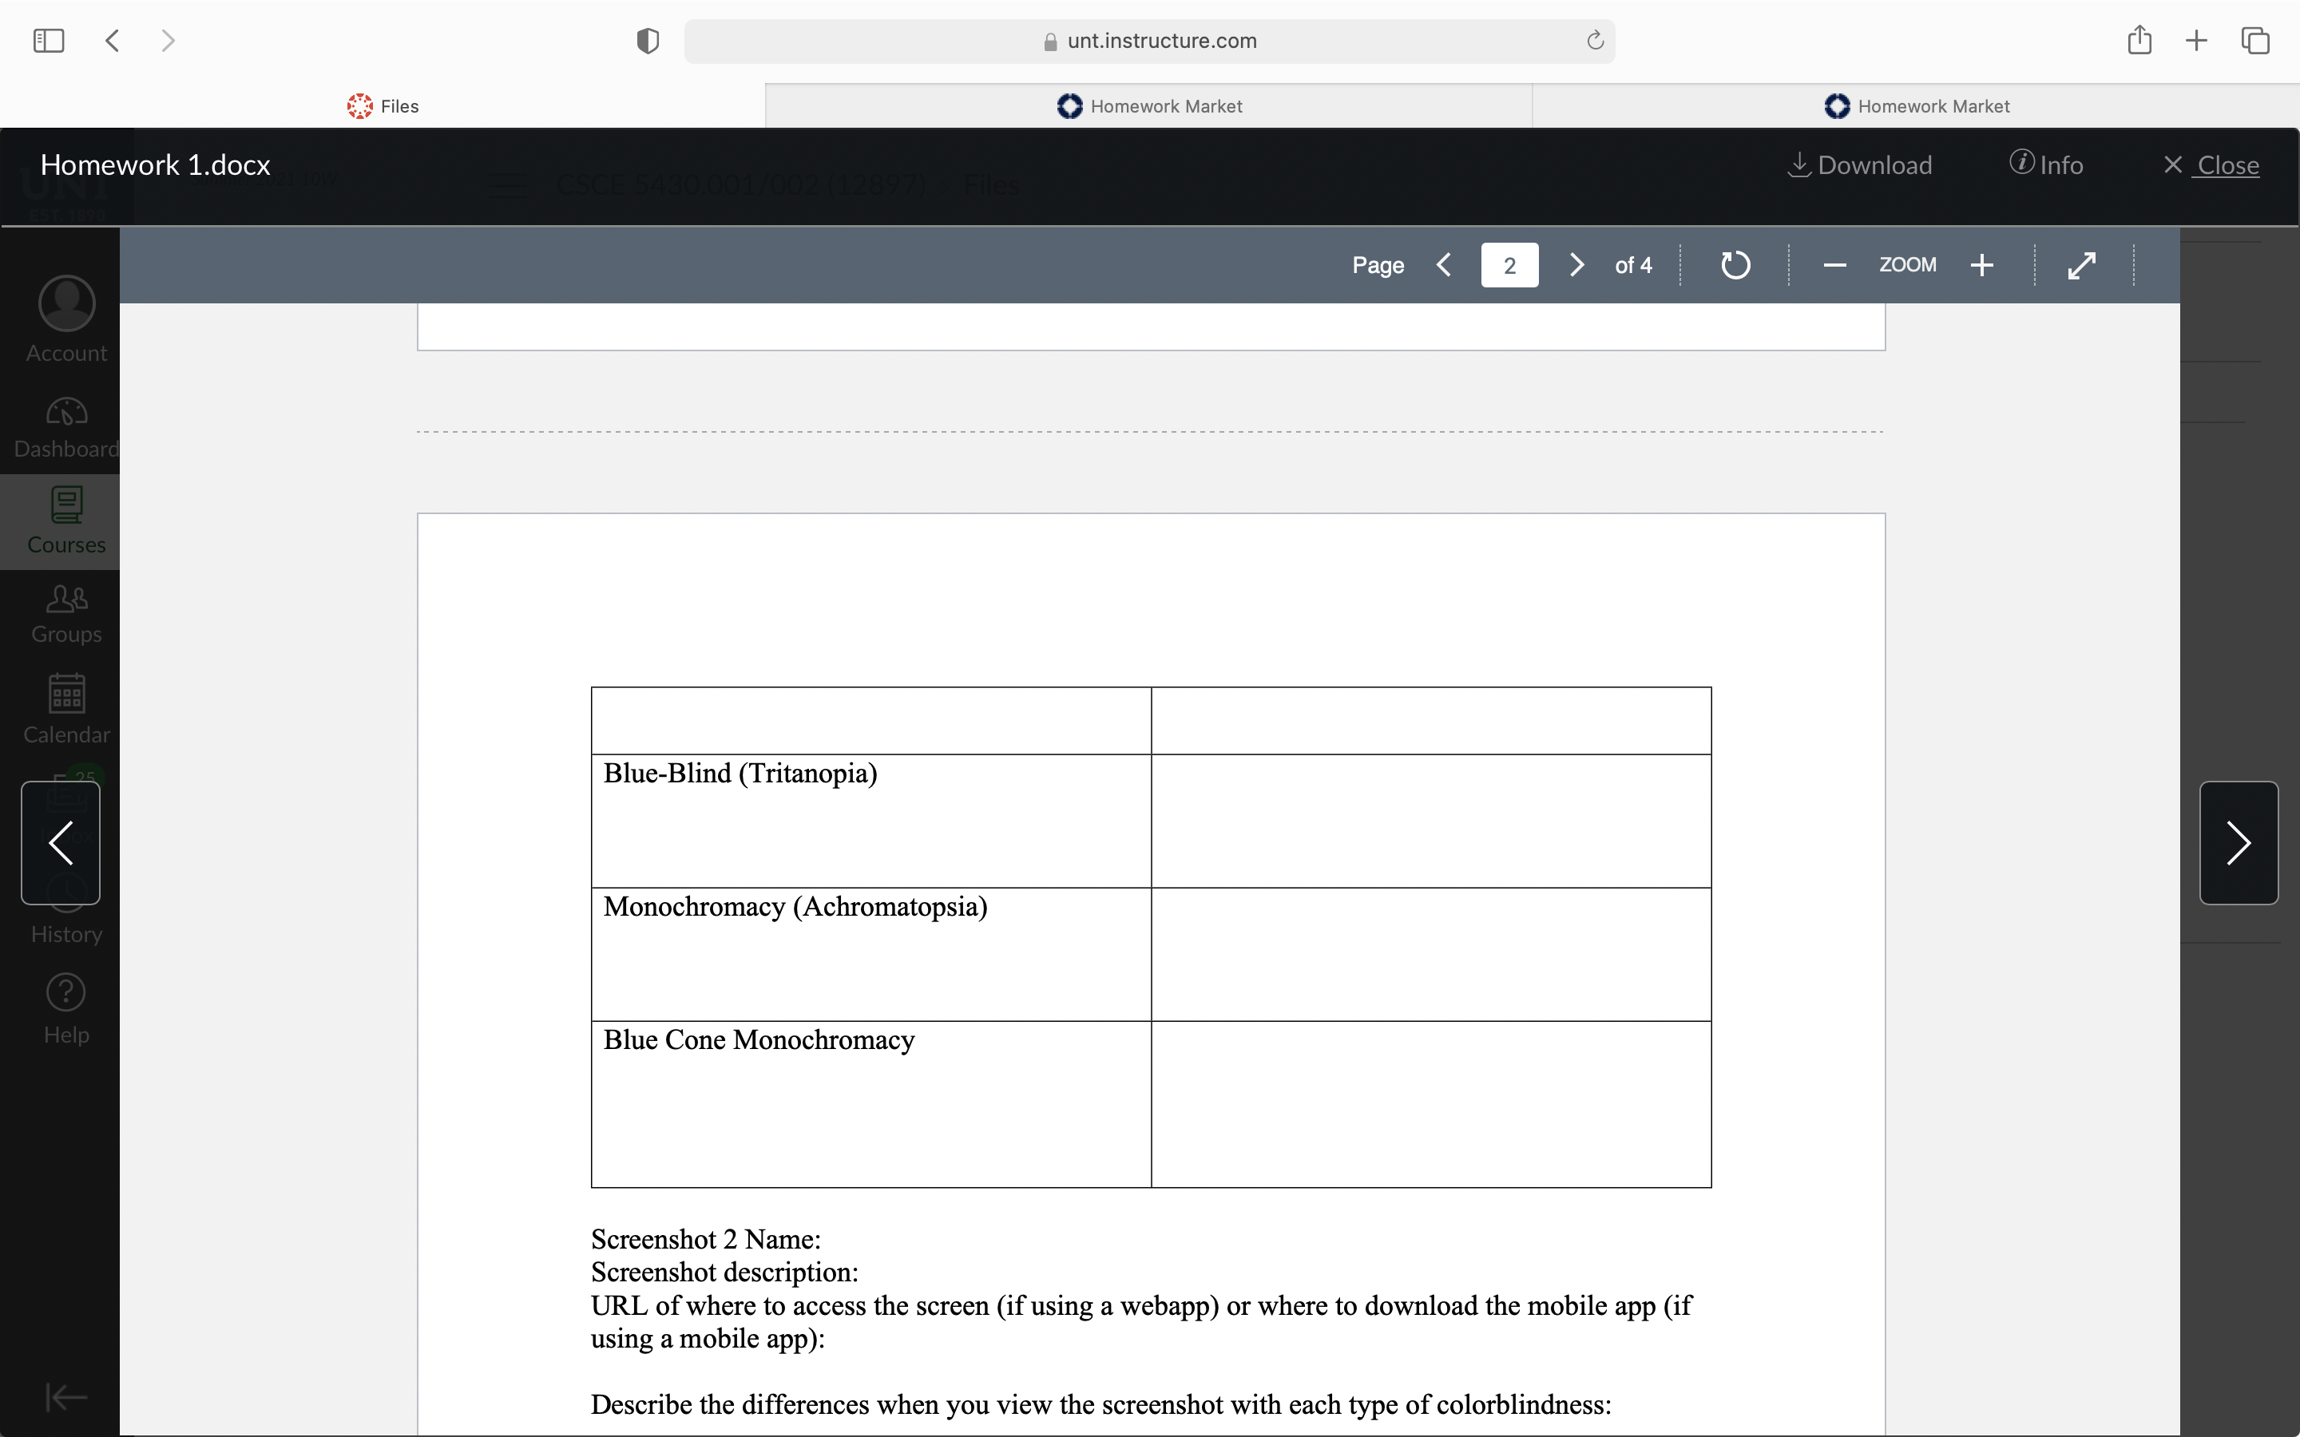Screen dimensions: 2300x1437
Task: Open the Groups sidebar item
Action: coord(66,615)
